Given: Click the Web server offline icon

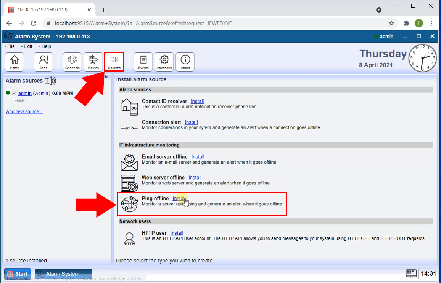Looking at the screenshot, I should (129, 183).
